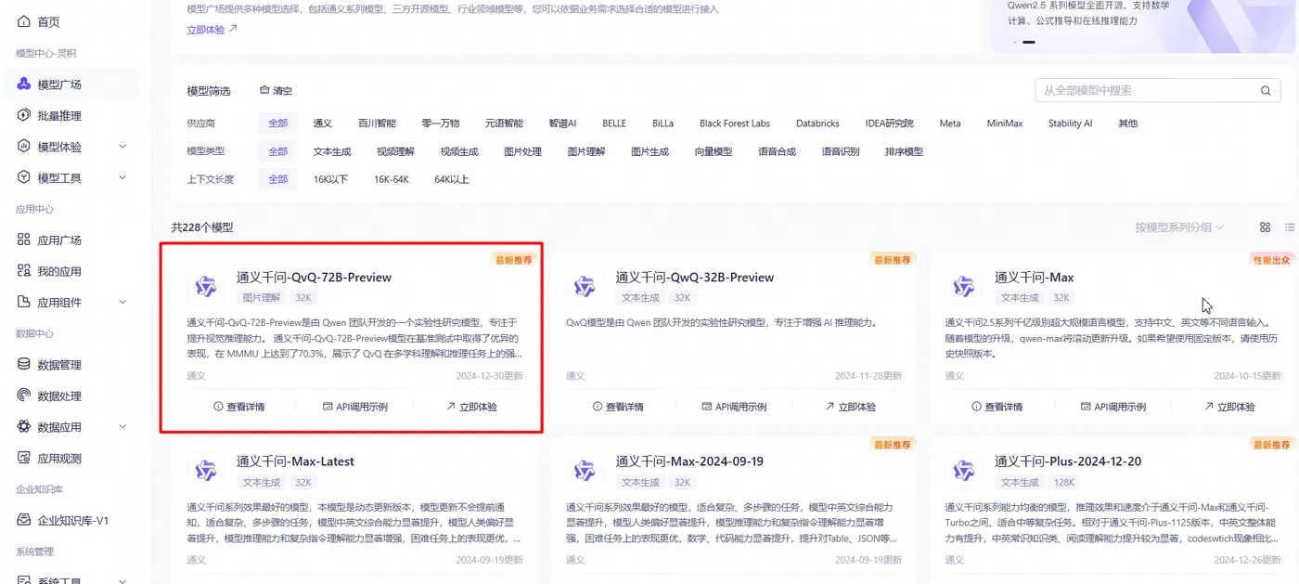The image size is (1299, 584).
Task: Expand the 数据应用 submenu chevron
Action: click(x=122, y=427)
